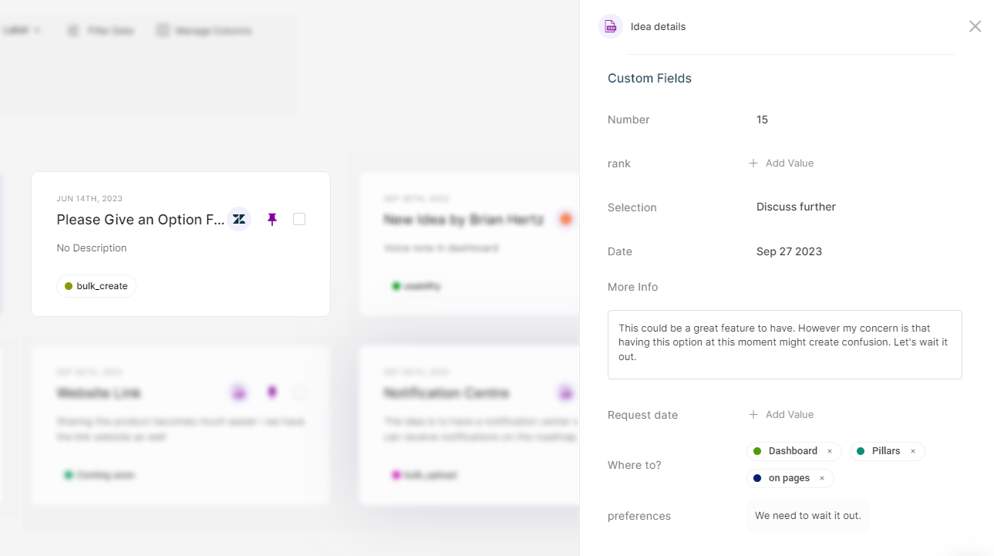Click the Idea details panel icon

(611, 27)
